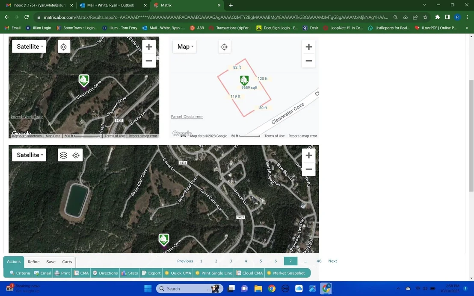Expand the Satellite dropdown on the top-left map
The width and height of the screenshot is (474, 296).
[29, 47]
